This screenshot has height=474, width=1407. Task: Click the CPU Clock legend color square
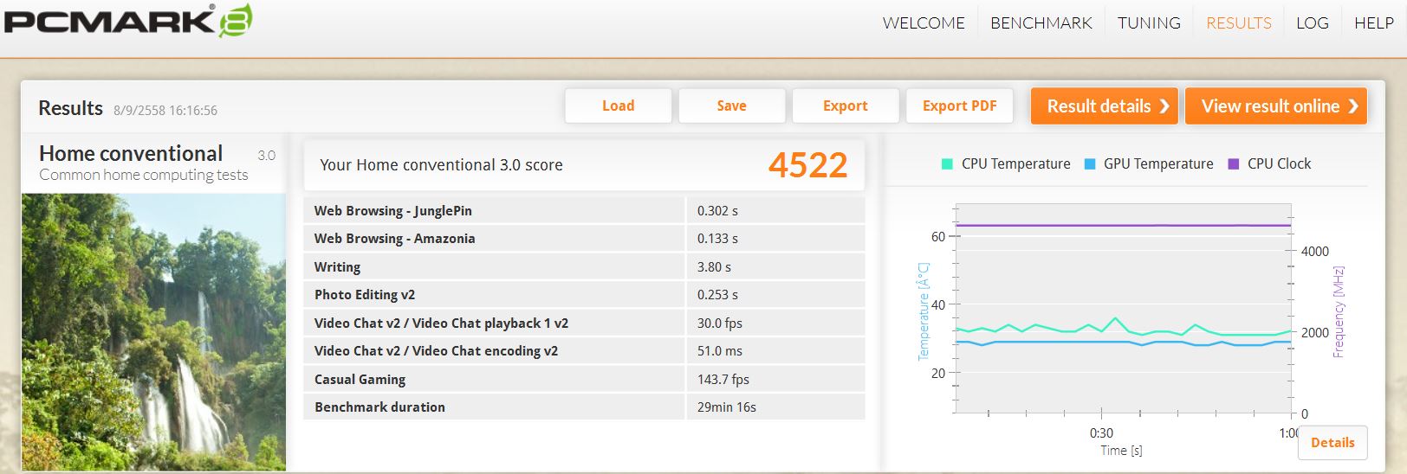pos(1234,163)
